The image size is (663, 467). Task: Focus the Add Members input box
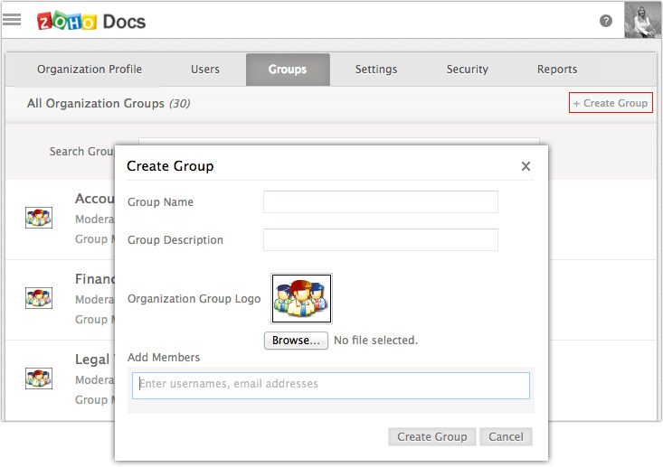click(331, 385)
